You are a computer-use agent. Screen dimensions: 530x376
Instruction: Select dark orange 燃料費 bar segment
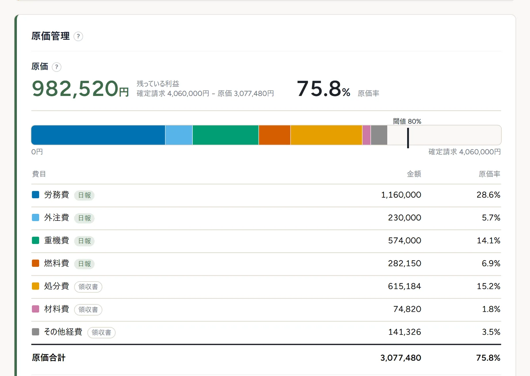(x=275, y=135)
